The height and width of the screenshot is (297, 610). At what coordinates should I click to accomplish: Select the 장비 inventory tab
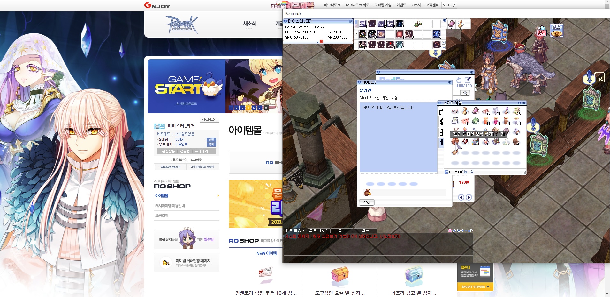[x=441, y=121]
